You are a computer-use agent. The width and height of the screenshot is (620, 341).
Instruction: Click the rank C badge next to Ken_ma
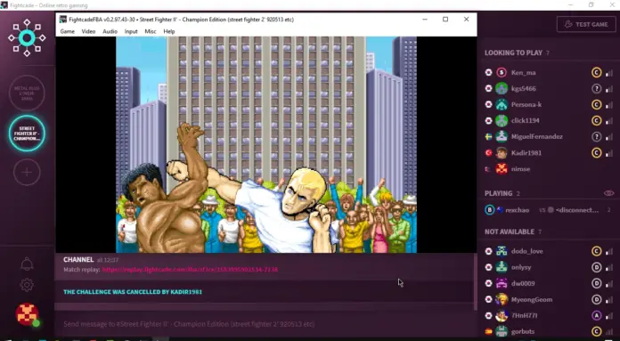pos(596,72)
